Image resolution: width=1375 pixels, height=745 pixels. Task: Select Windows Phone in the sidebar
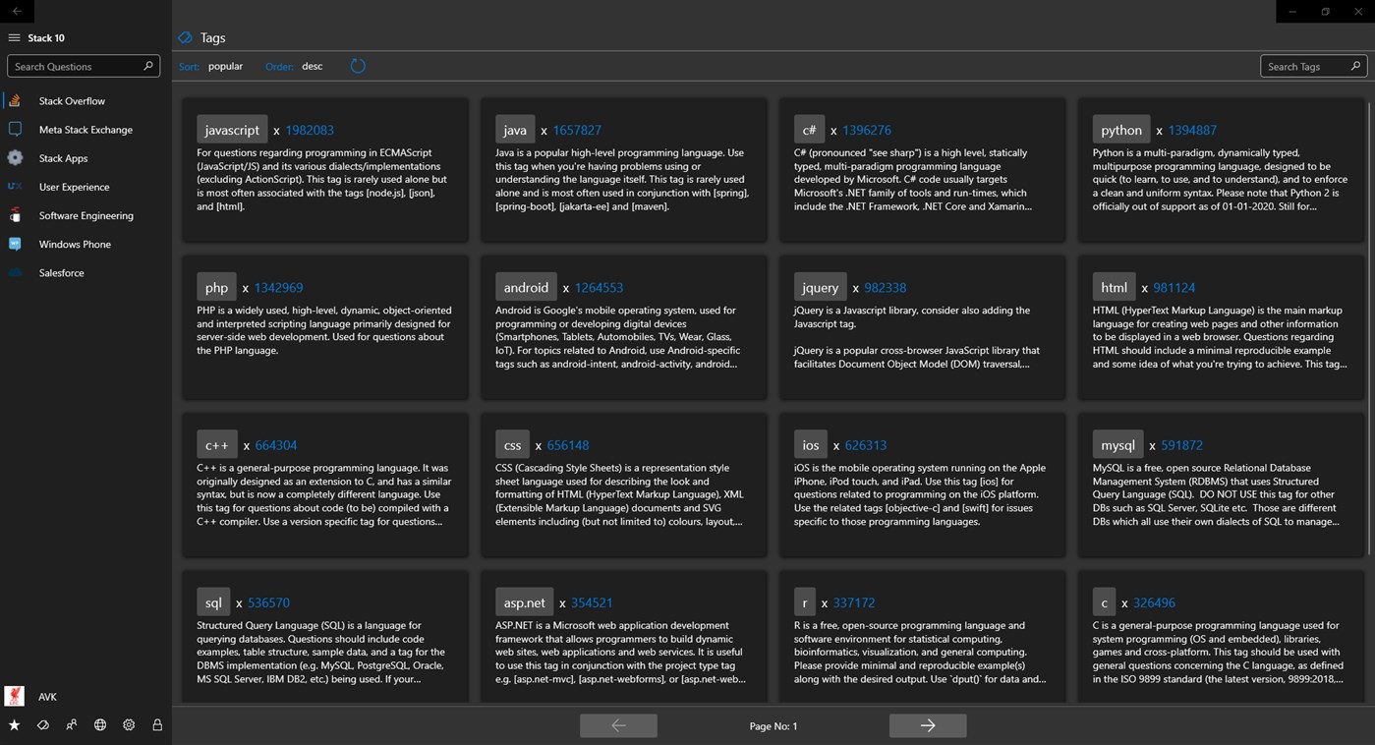86,244
